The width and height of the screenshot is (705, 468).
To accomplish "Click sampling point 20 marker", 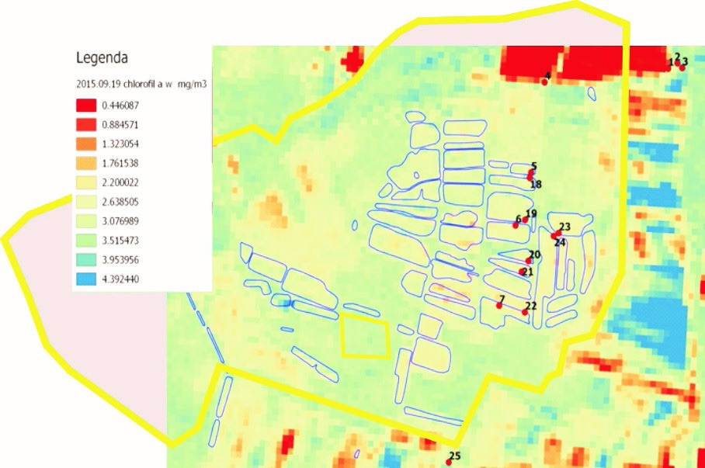I will tap(528, 261).
